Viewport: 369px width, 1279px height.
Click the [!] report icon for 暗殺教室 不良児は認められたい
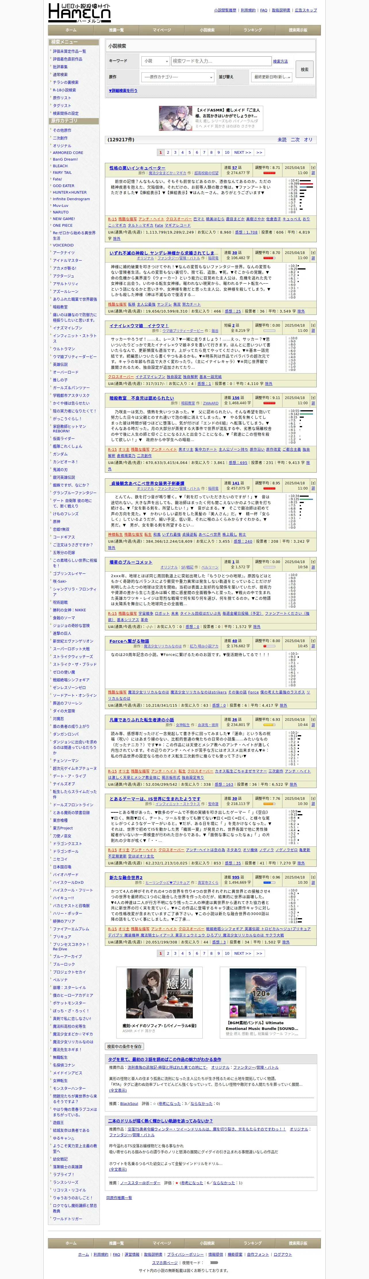(x=313, y=398)
